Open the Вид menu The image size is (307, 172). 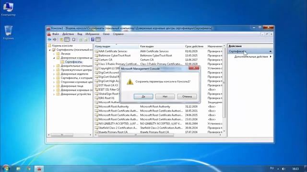80,34
